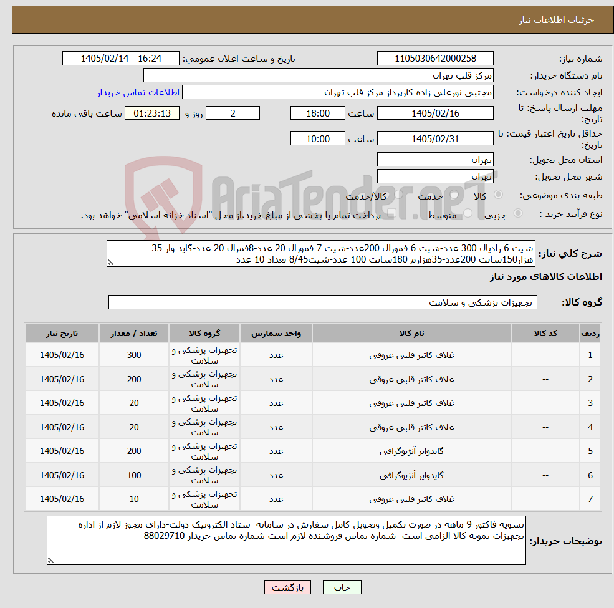The width and height of the screenshot is (614, 608).
Task: Click unit عدد in row 4
Action: point(276,427)
